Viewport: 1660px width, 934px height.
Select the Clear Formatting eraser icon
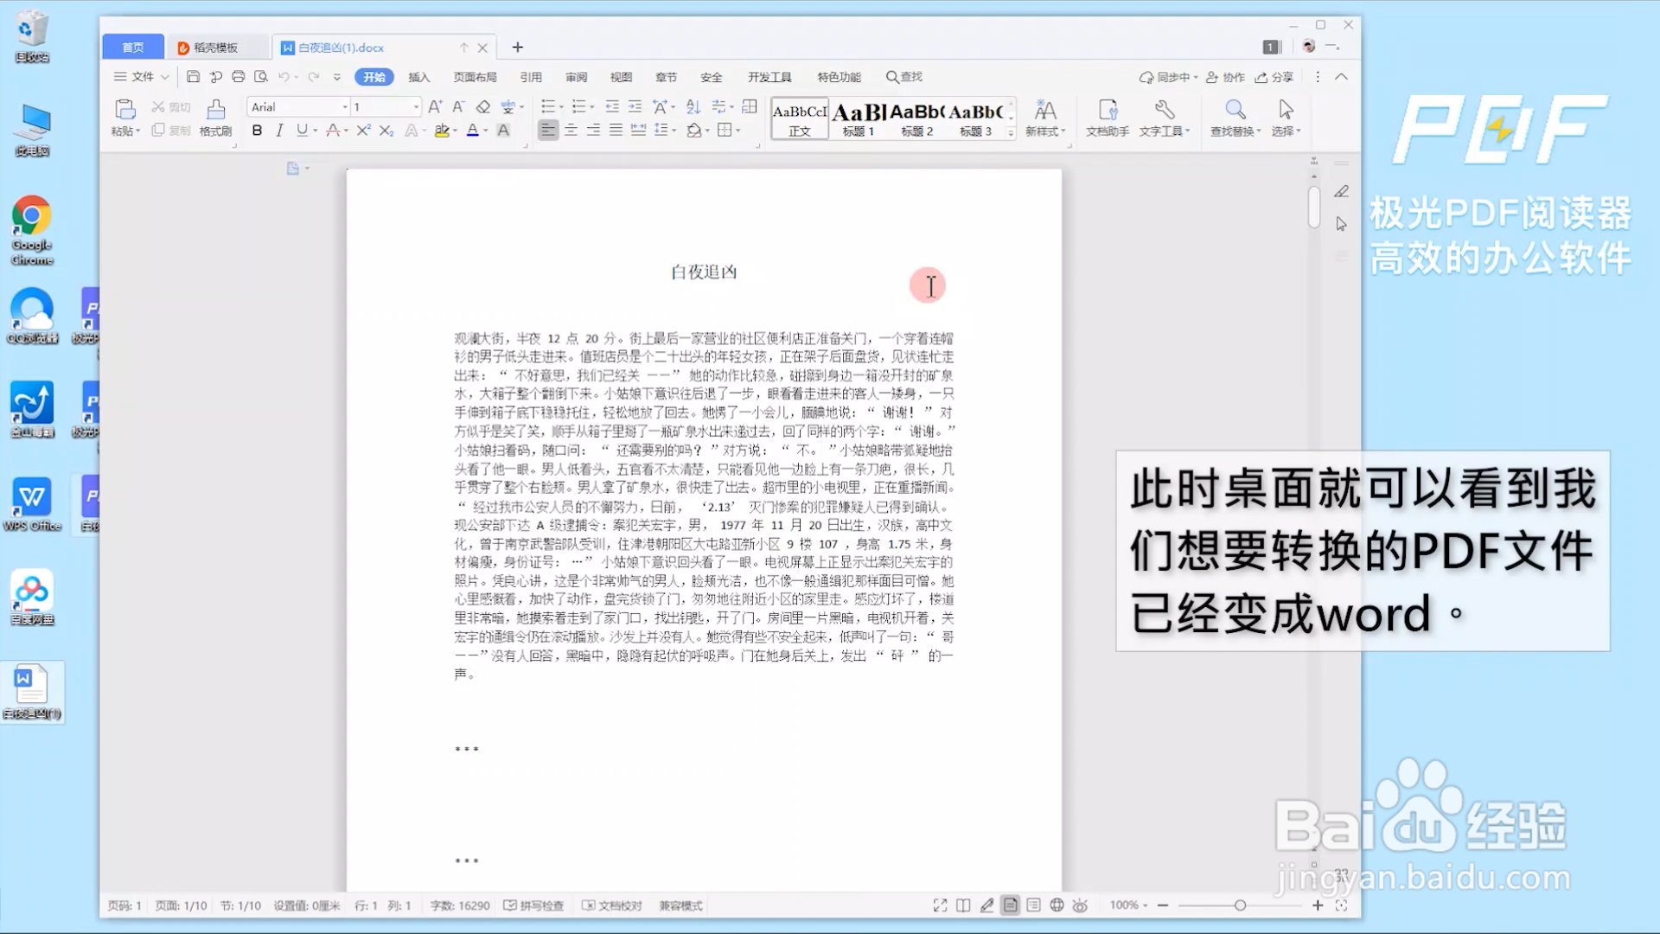pyautogui.click(x=482, y=107)
